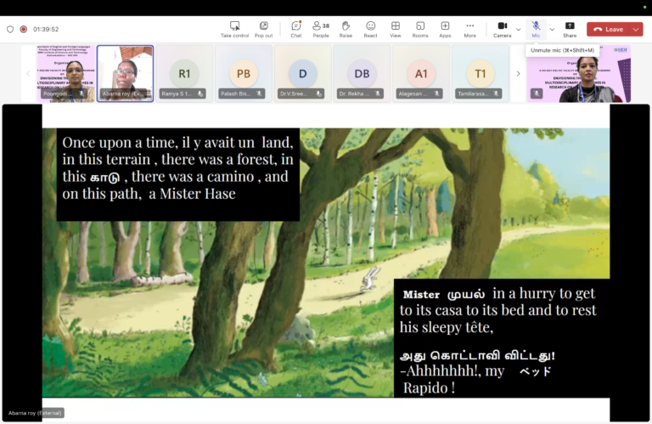Image resolution: width=652 pixels, height=424 pixels.
Task: Open the Apps menu
Action: click(x=445, y=29)
